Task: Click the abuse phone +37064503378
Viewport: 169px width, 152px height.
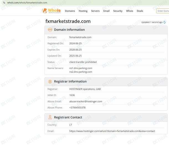Action: coord(77,107)
